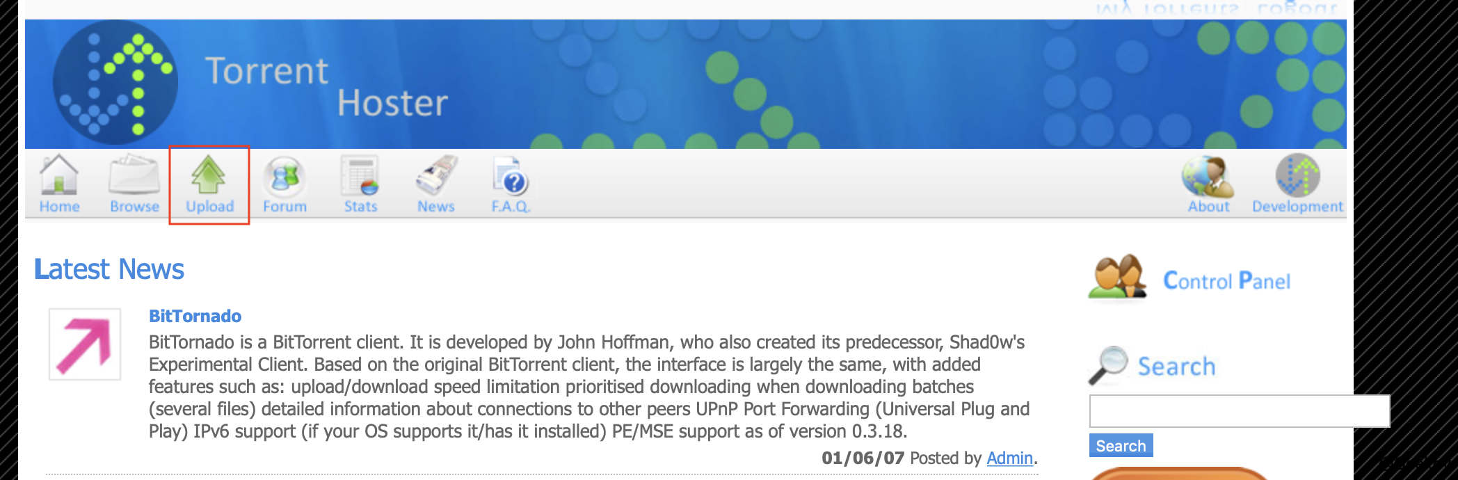Click the BitTornado pink arrow thumbnail
This screenshot has width=1458, height=480.
coord(85,344)
